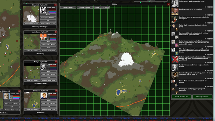Remove Marilyn from her team

(48, 80)
